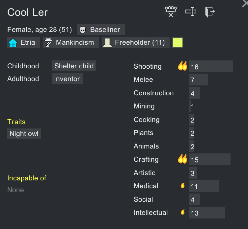Click the double flame passion icon for Shooting
The image size is (248, 229).
pos(182,66)
